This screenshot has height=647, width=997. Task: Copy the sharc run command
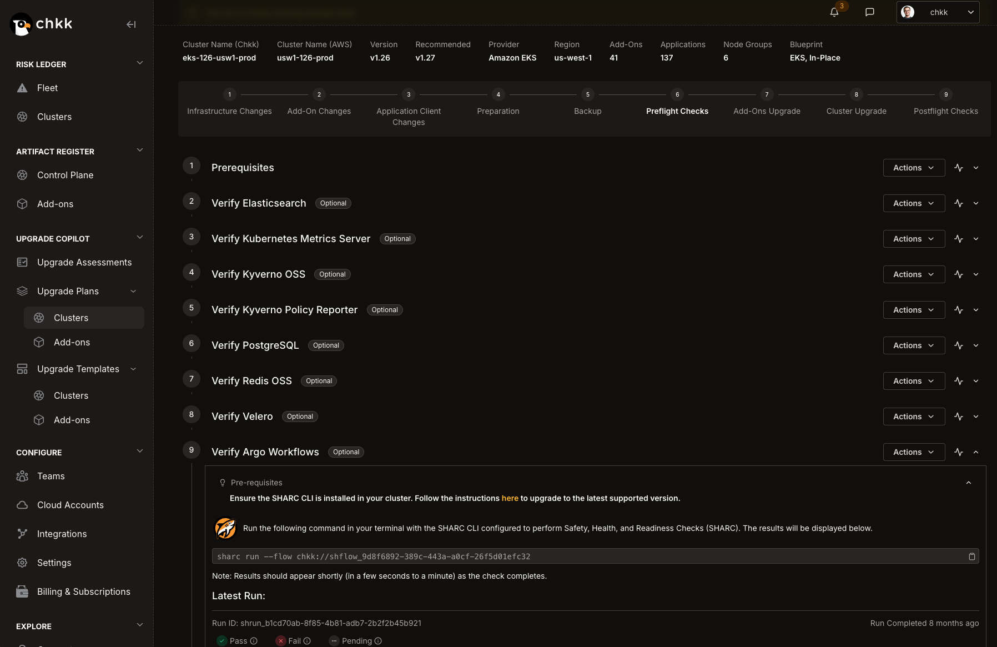(x=972, y=556)
